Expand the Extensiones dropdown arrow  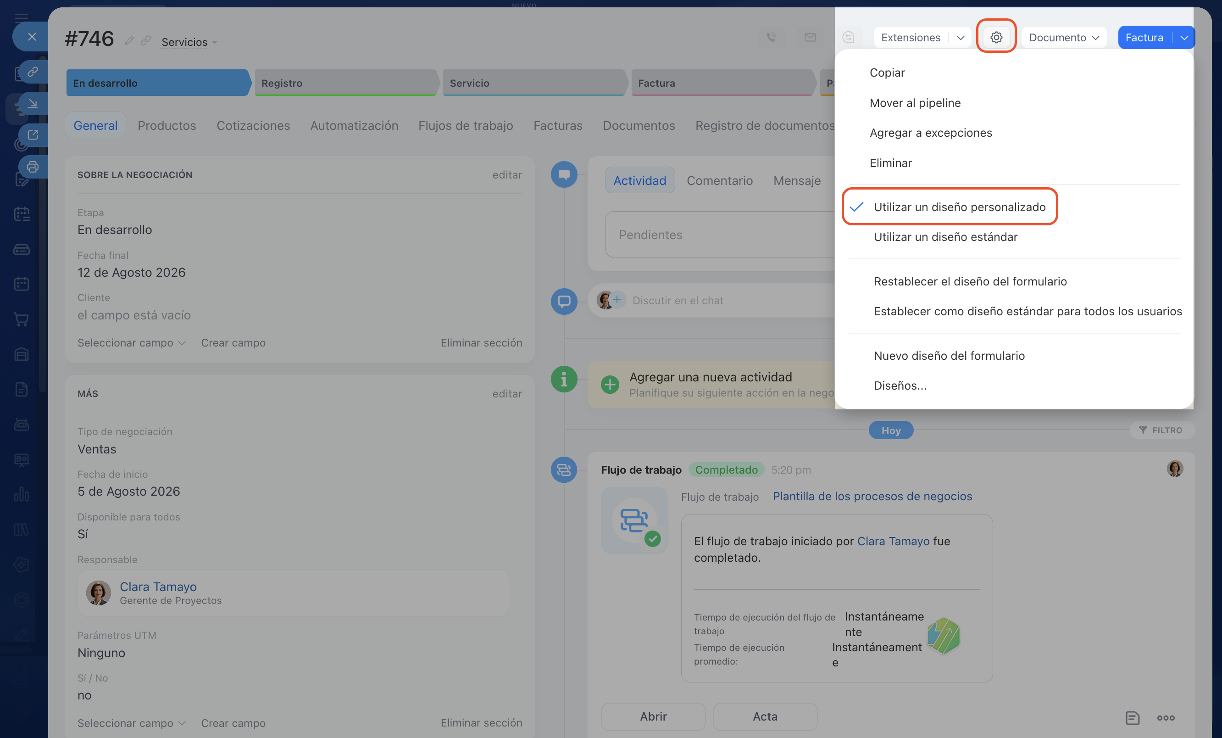(960, 38)
